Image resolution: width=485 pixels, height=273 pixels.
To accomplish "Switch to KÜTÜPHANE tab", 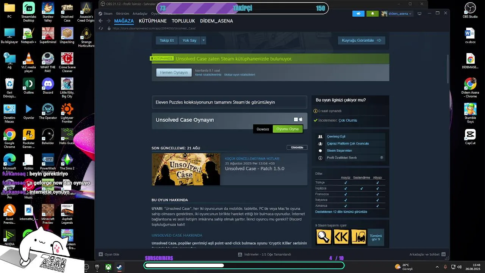I will click(x=153, y=21).
